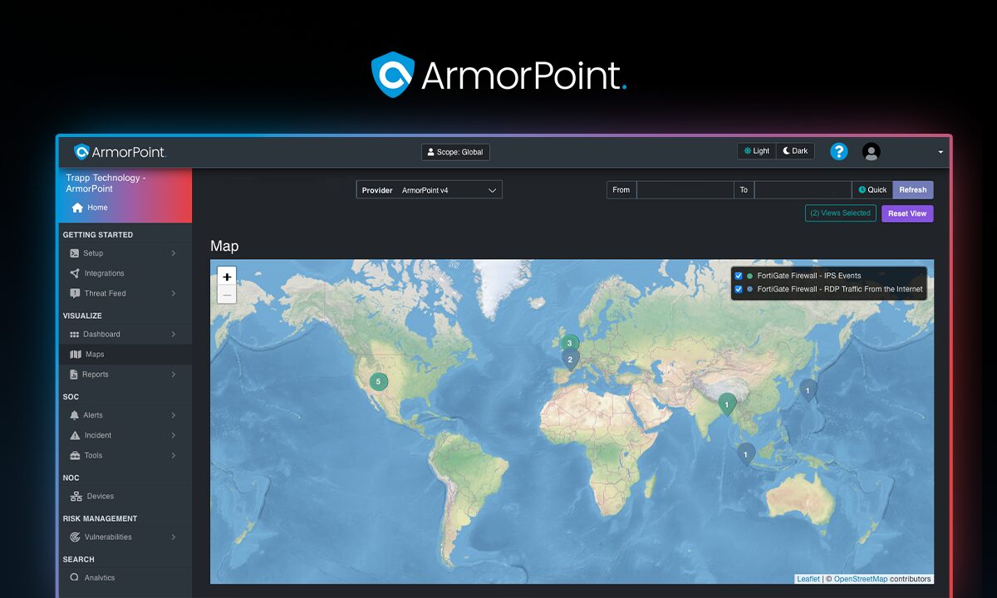Select the Analytics search entry
This screenshot has width=997, height=598.
100,577
